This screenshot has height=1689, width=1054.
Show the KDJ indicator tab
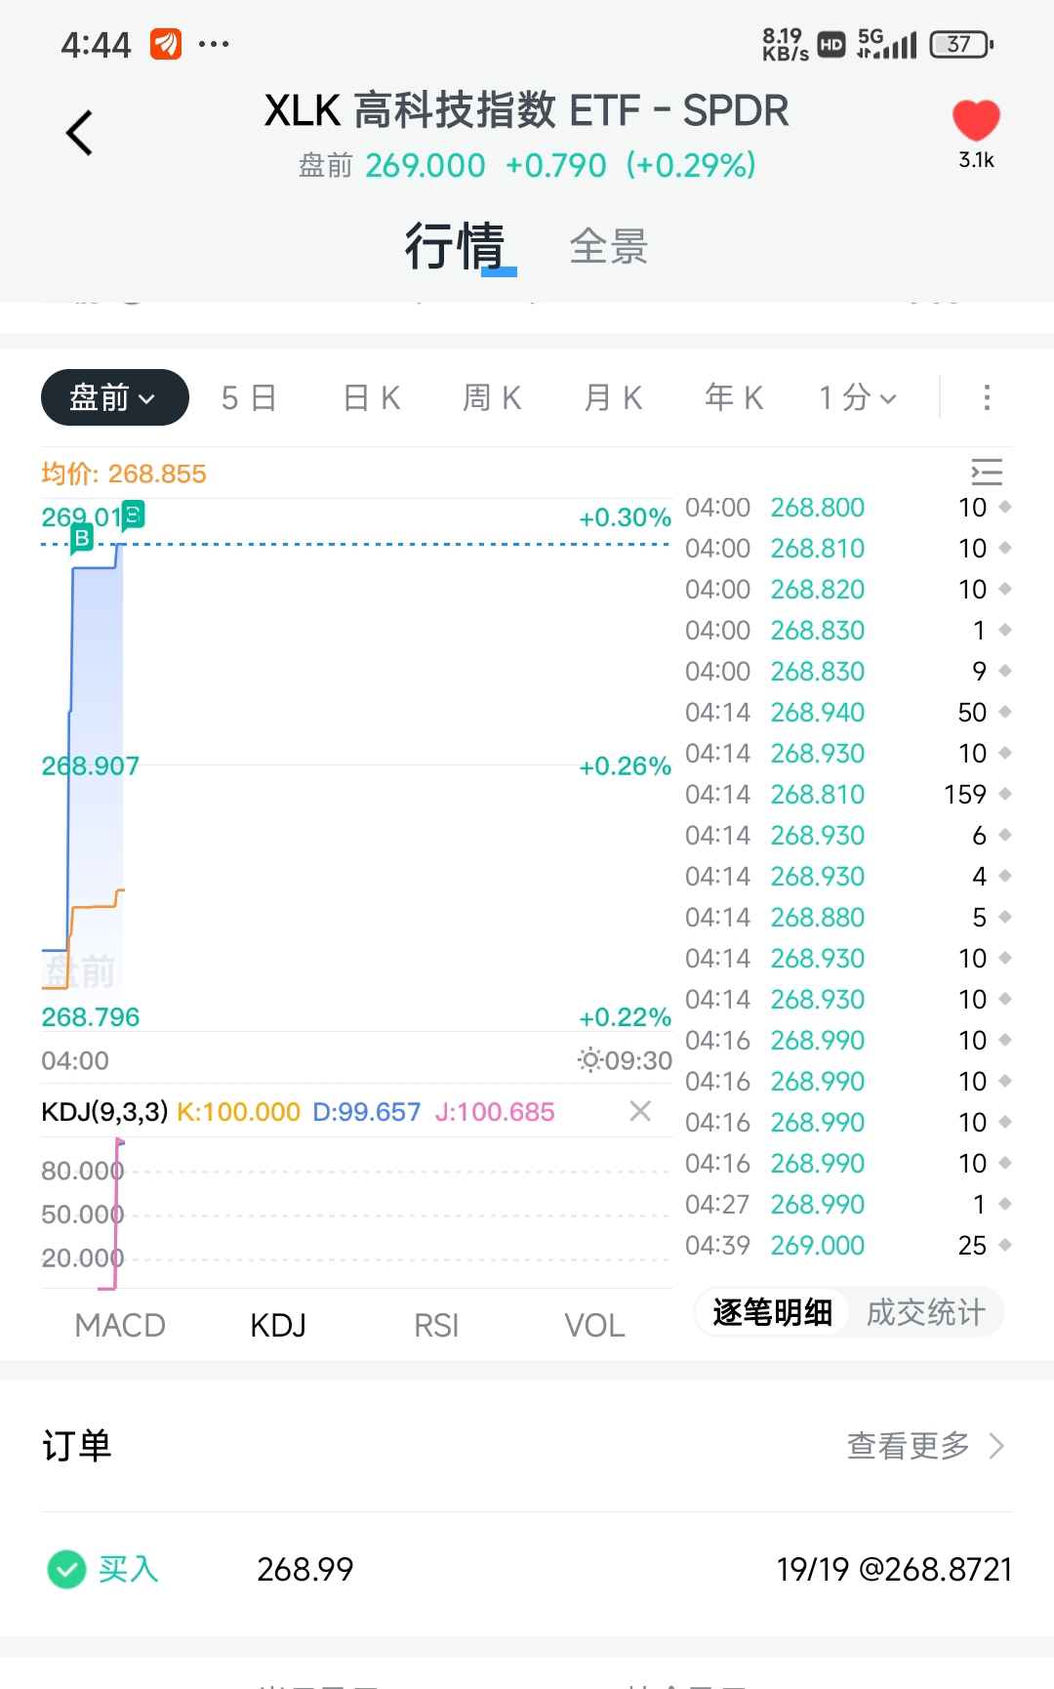[278, 1325]
